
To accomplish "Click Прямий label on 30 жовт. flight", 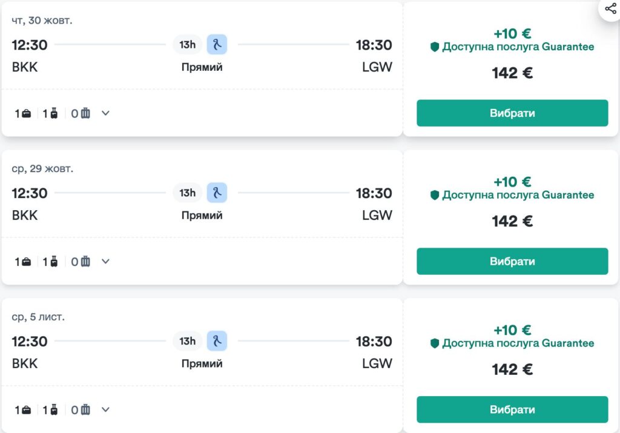I will (202, 67).
